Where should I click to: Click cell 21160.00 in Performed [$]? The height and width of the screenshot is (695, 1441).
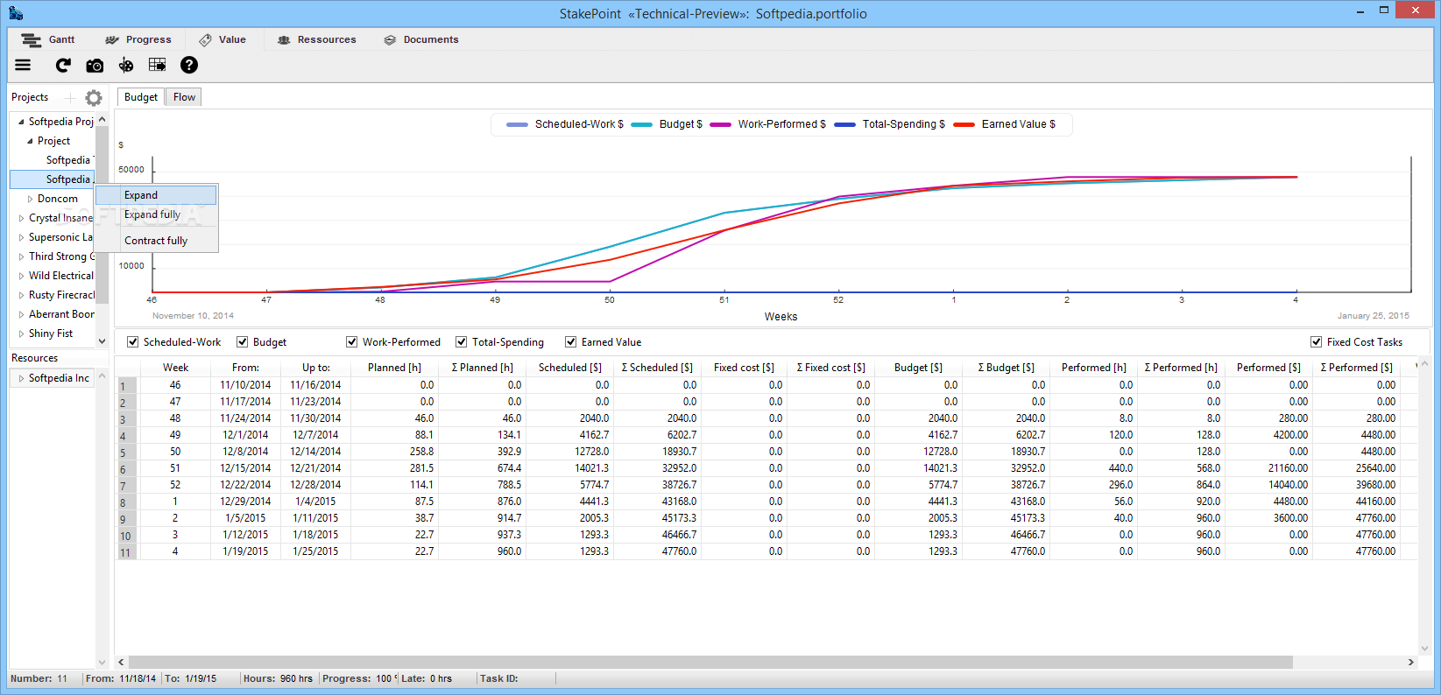coord(1268,468)
